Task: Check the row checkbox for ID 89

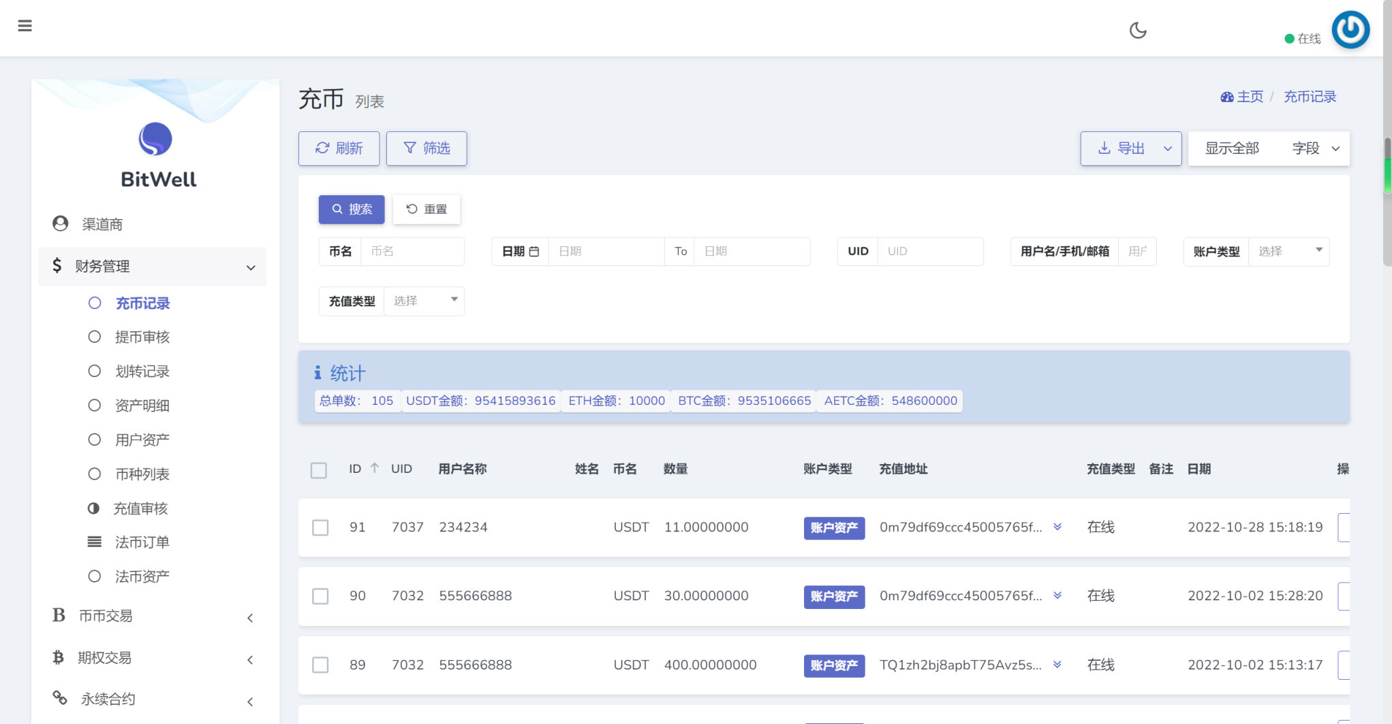Action: point(320,665)
